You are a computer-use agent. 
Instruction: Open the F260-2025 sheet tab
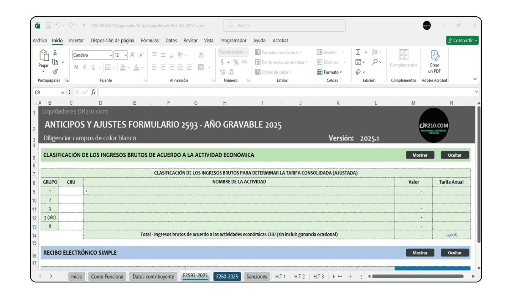point(227,276)
